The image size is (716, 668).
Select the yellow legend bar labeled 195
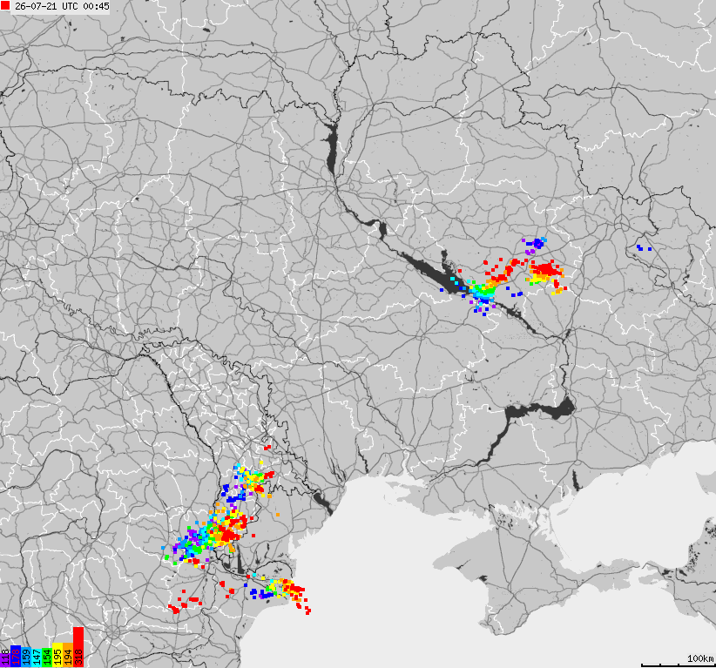click(x=57, y=655)
